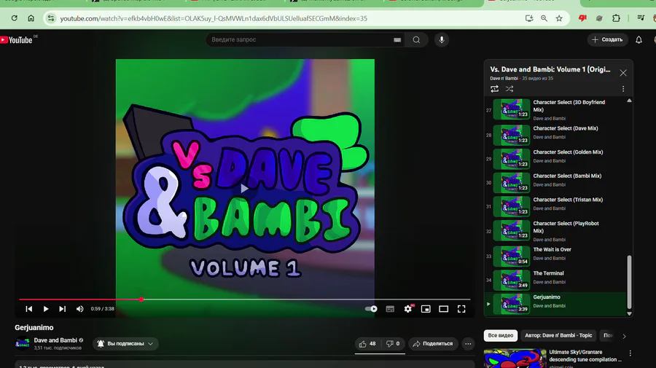Skip to next video in player
Viewport: 656px width, 368px height.
[x=63, y=309]
